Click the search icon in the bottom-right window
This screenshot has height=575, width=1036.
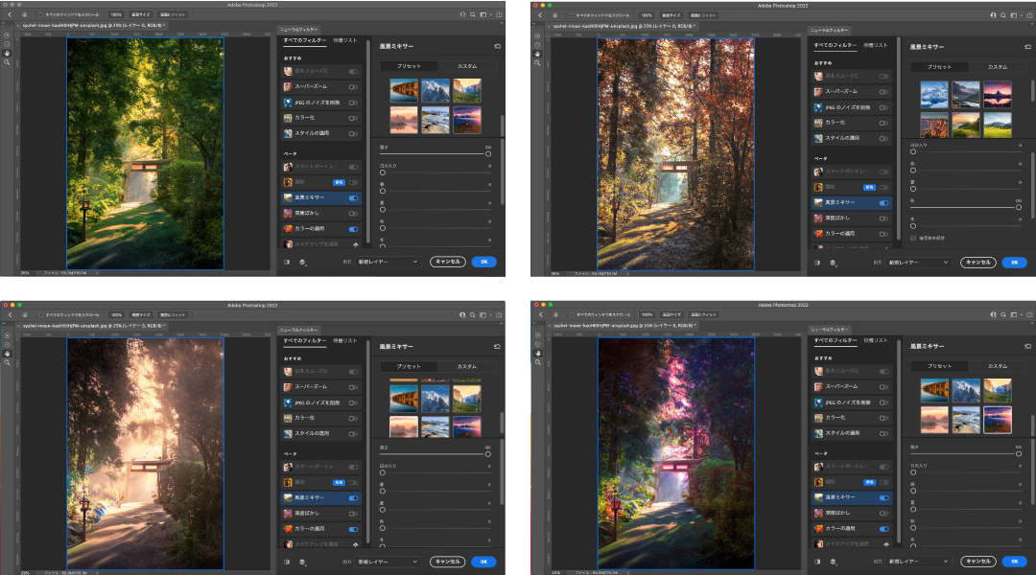tap(1003, 315)
